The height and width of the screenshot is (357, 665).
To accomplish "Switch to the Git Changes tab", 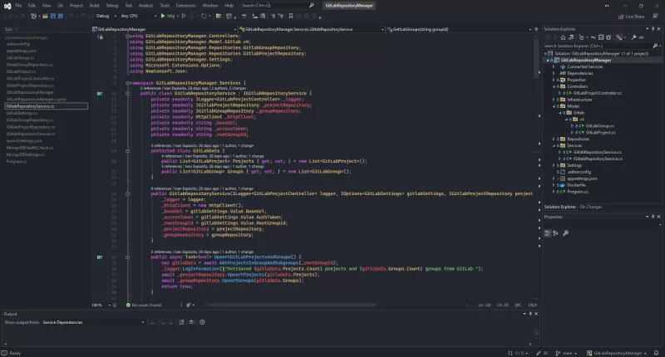I will tap(591, 206).
